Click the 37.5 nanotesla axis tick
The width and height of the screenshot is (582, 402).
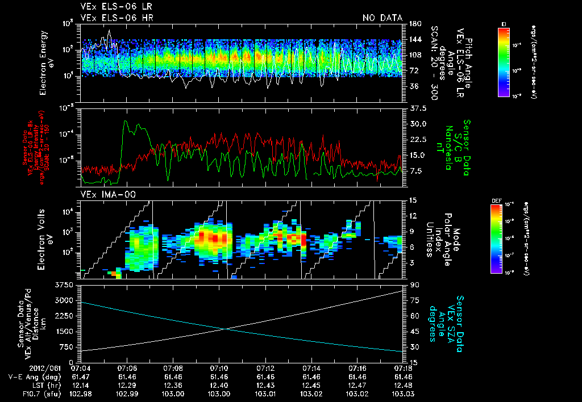418,108
